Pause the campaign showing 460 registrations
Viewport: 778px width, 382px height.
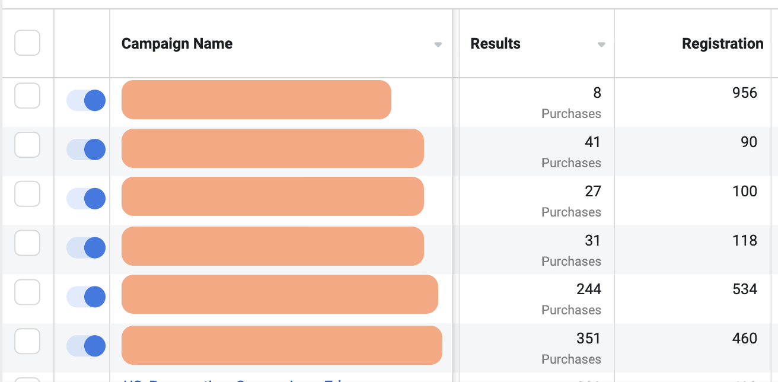pyautogui.click(x=86, y=346)
